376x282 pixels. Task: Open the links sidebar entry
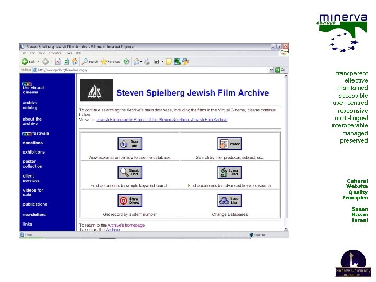27,224
